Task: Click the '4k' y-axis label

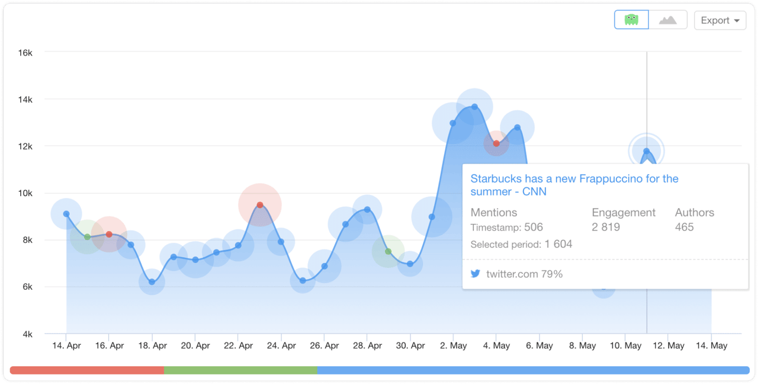Action: [27, 334]
